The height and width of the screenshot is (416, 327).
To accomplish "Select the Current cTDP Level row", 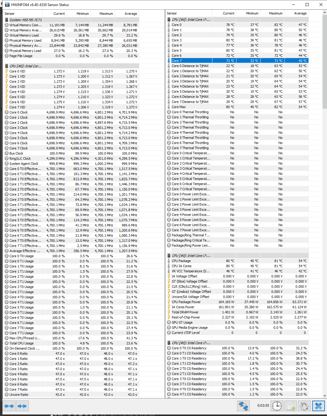I will [x=237, y=333].
